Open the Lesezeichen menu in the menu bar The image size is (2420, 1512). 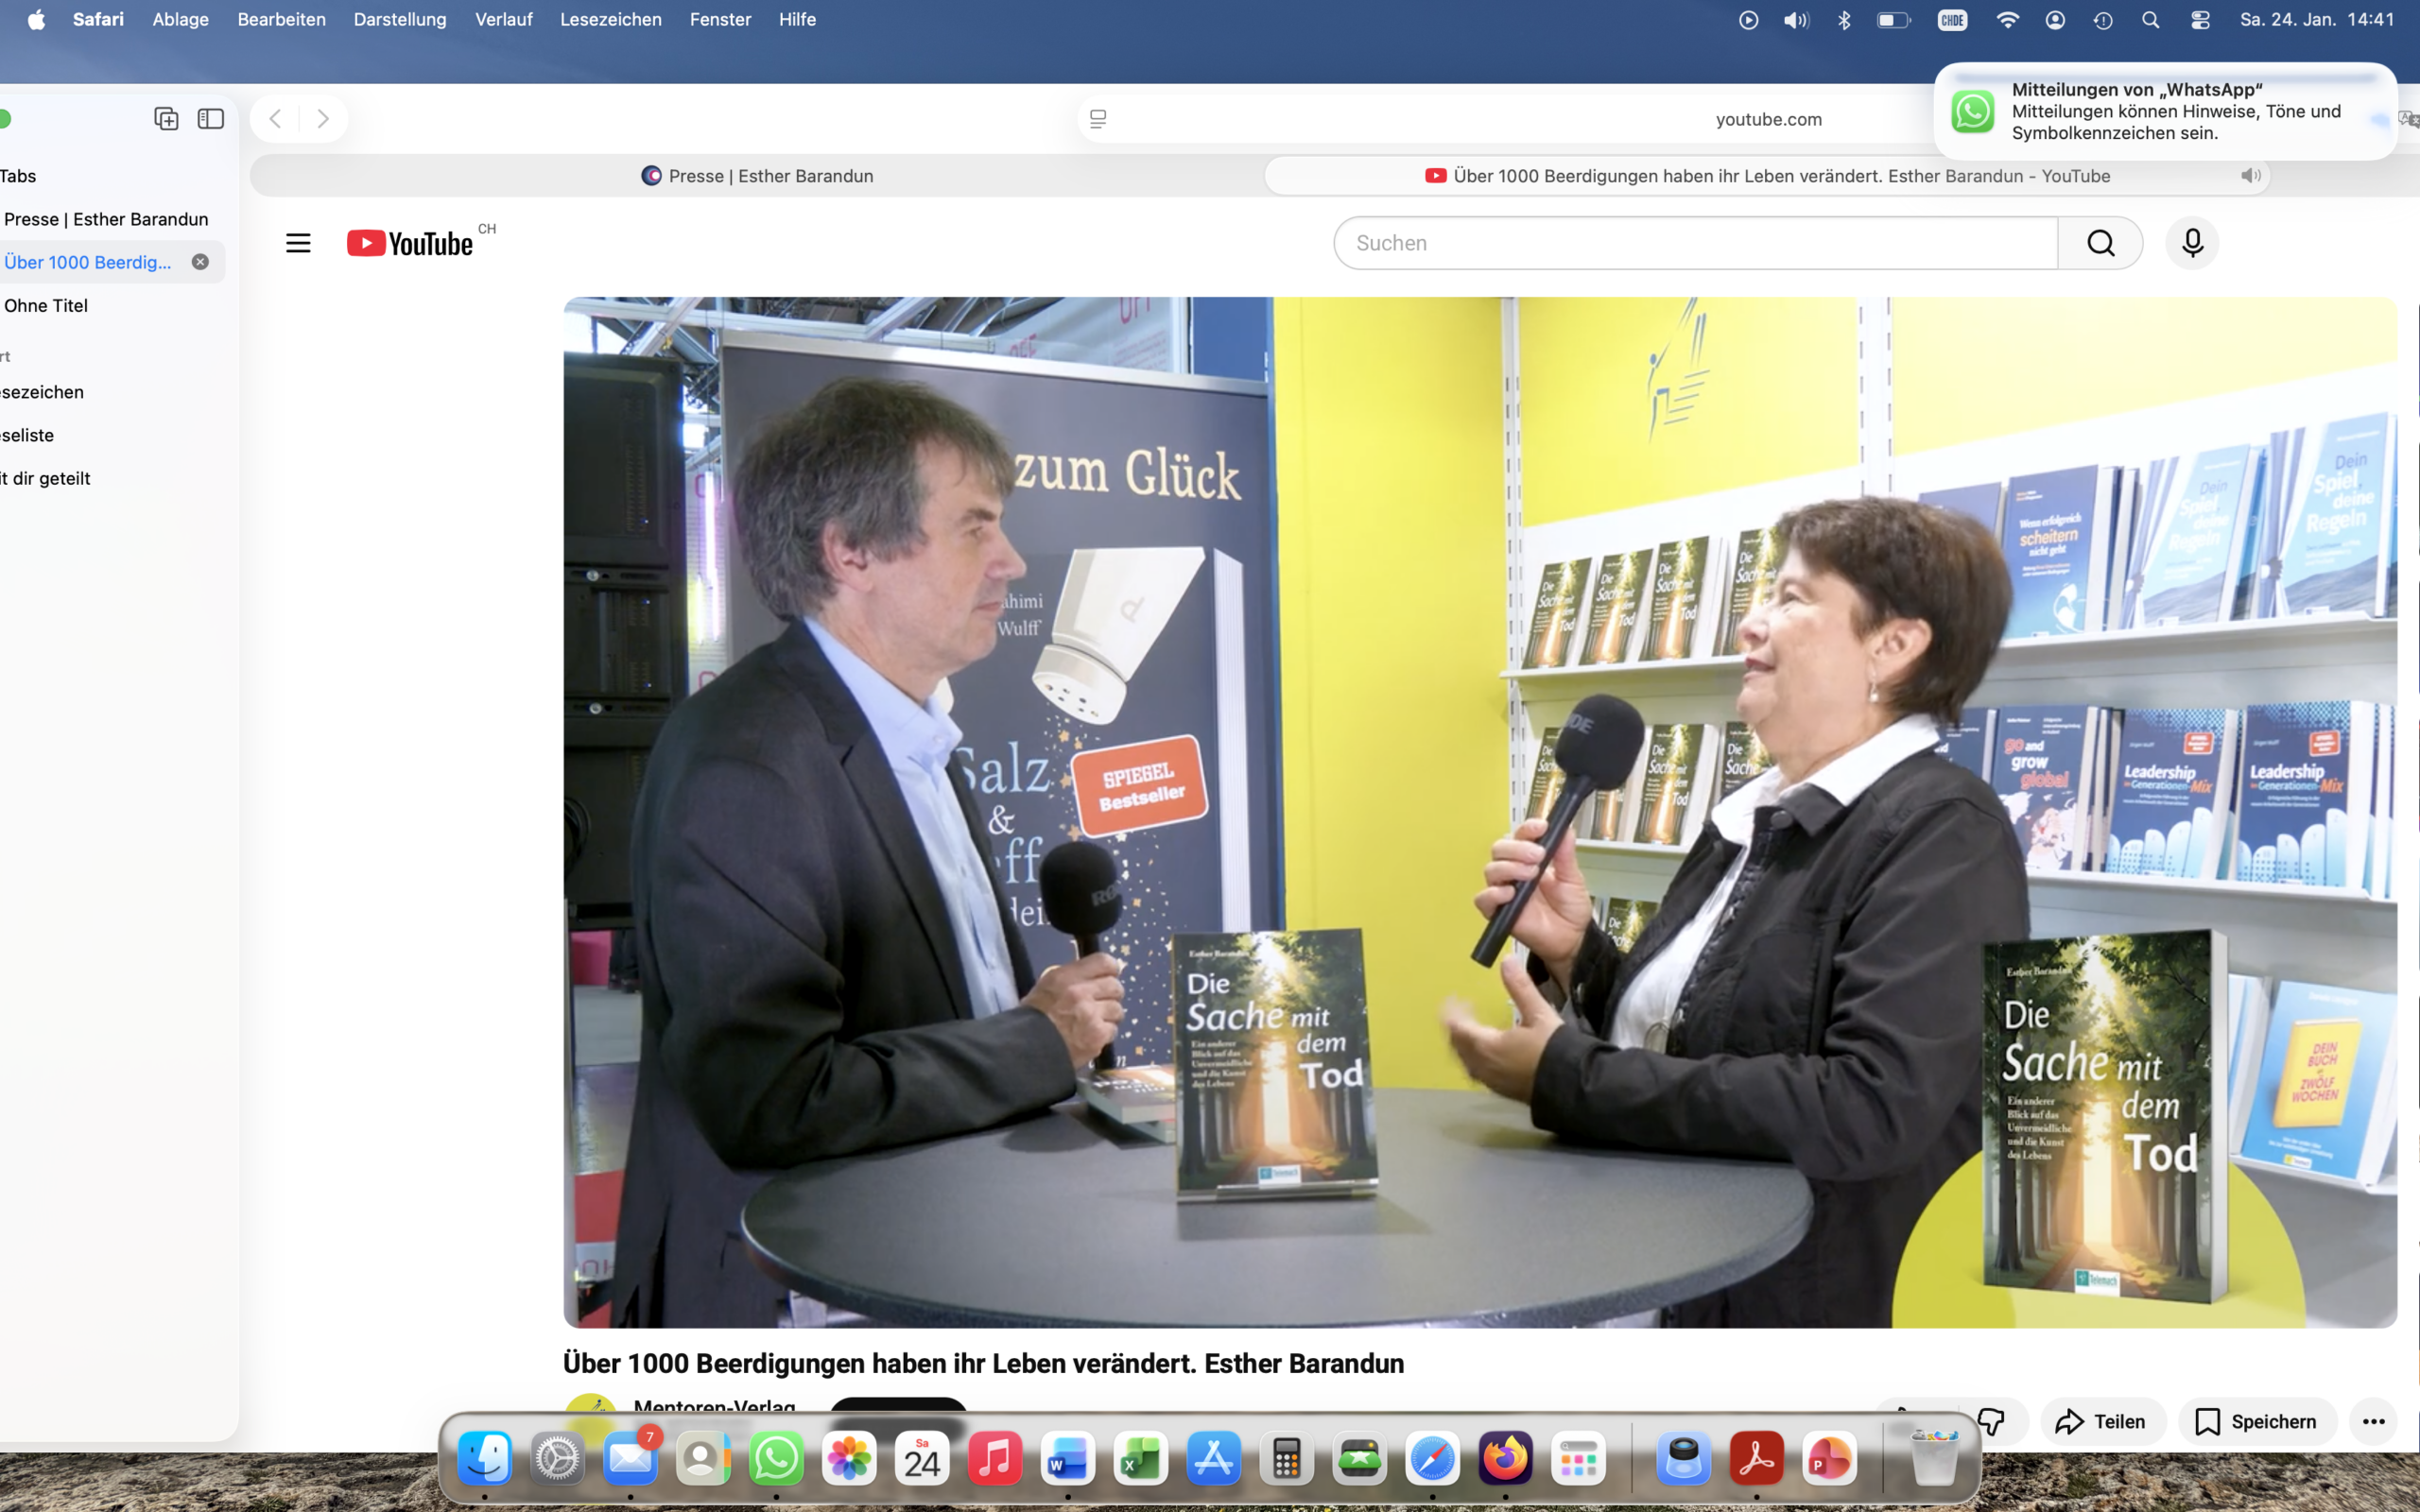click(611, 20)
